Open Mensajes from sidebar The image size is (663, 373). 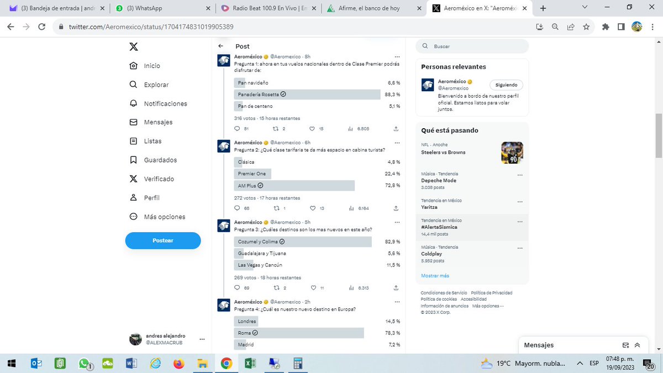pyautogui.click(x=151, y=122)
